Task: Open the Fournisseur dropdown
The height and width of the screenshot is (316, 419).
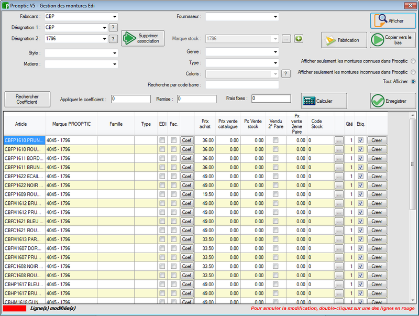Action: (275, 17)
